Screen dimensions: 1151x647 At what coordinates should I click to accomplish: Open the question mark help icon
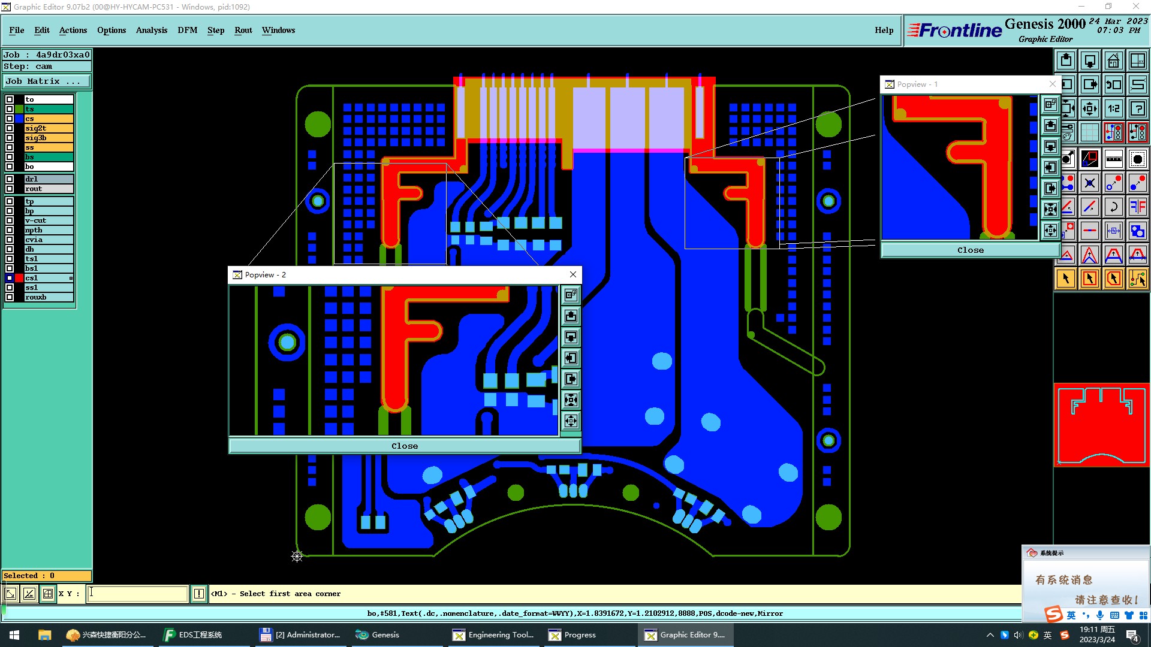pyautogui.click(x=1137, y=108)
